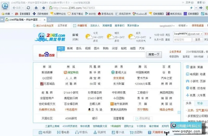Open 凡客诚品 link
Image resolution: width=208 pixels, height=136 pixels.
[x=47, y=84]
